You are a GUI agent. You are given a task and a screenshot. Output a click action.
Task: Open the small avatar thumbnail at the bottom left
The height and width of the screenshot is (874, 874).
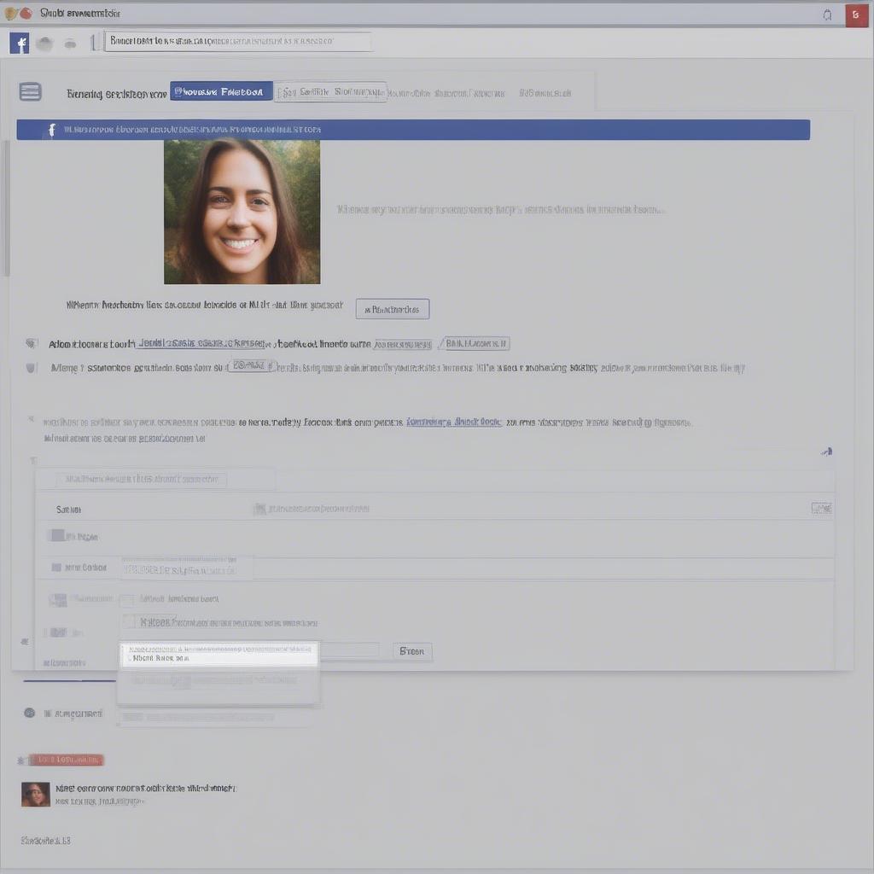coord(36,794)
